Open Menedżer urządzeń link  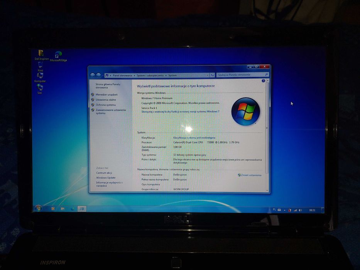click(x=106, y=94)
